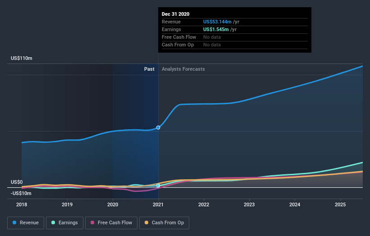This screenshot has width=370, height=236.
Task: Toggle the Free Cash Flow legend button
Action: [111, 223]
